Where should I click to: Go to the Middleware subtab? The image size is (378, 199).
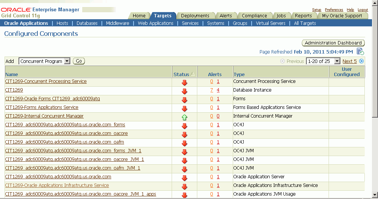coord(118,23)
